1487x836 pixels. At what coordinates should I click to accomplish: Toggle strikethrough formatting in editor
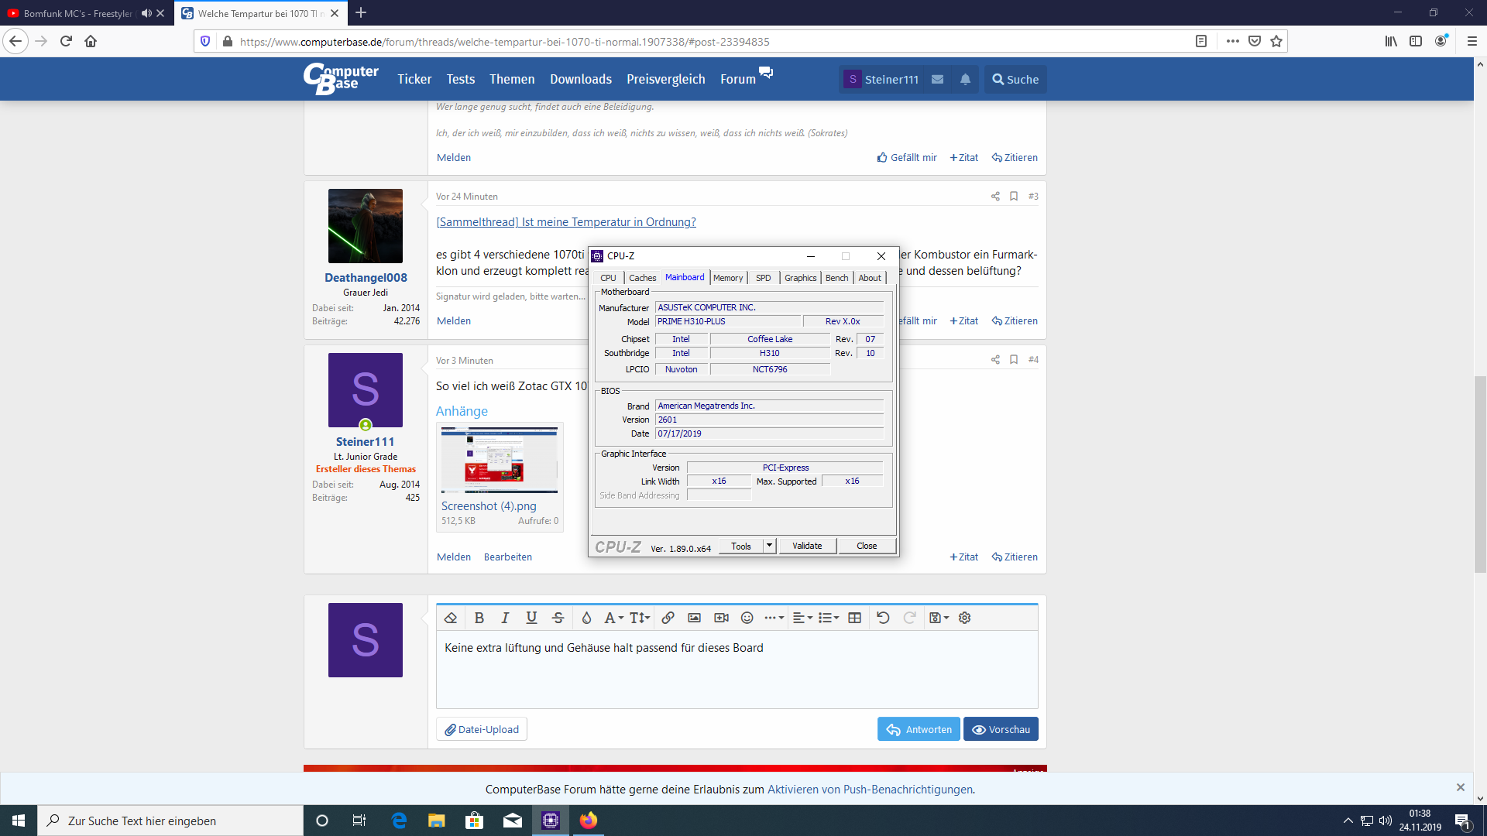click(x=558, y=618)
